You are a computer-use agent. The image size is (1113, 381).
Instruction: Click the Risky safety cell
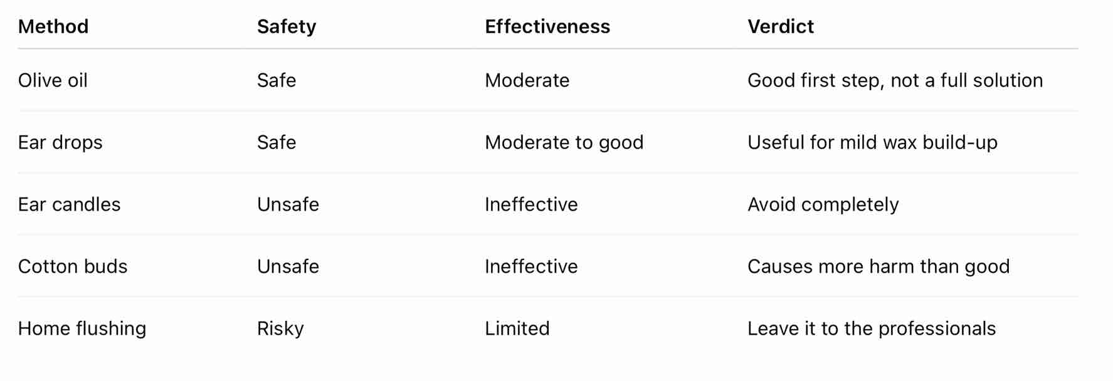point(280,328)
